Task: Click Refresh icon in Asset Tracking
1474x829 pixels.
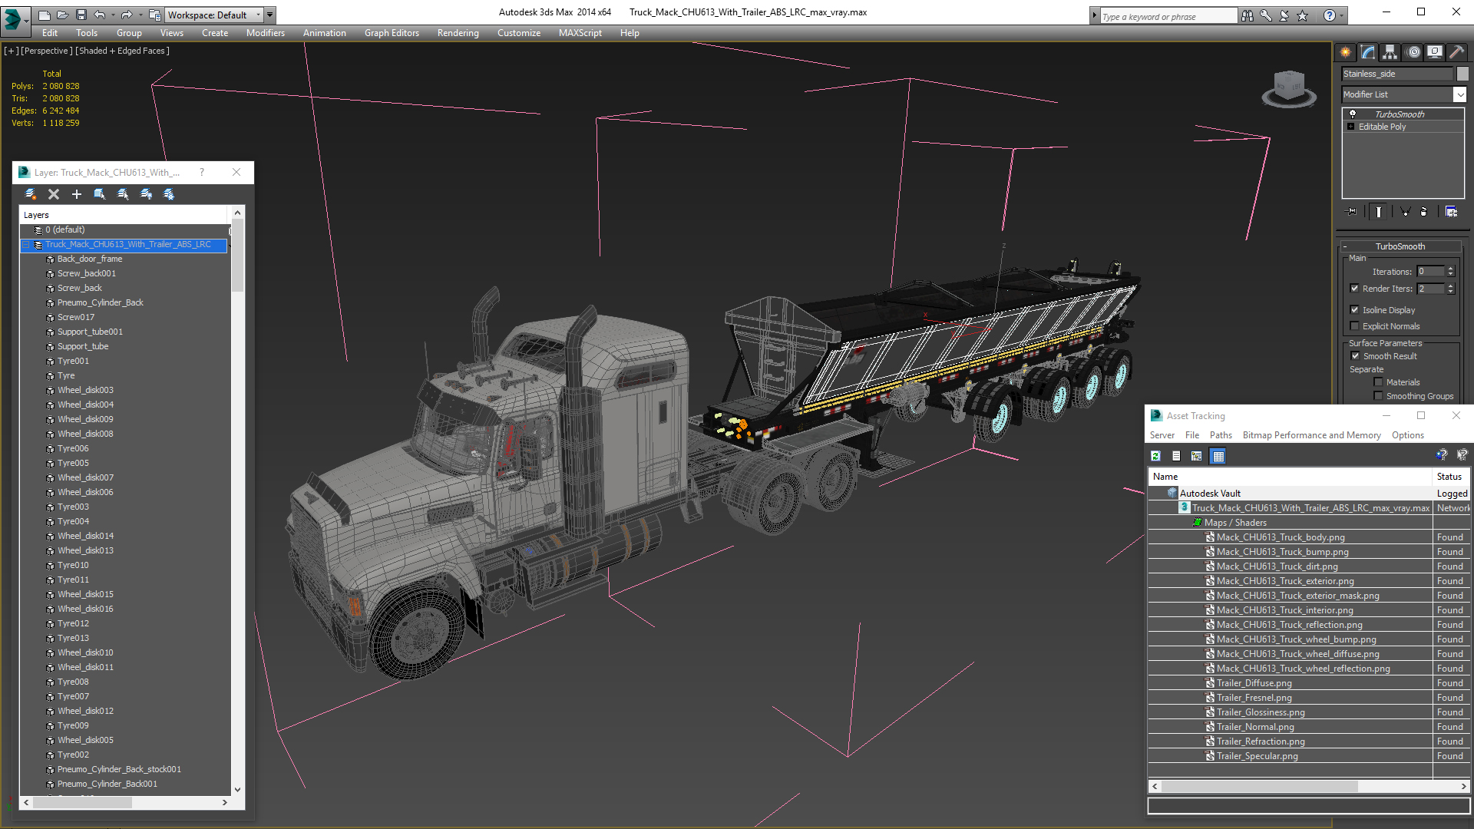Action: pos(1155,456)
